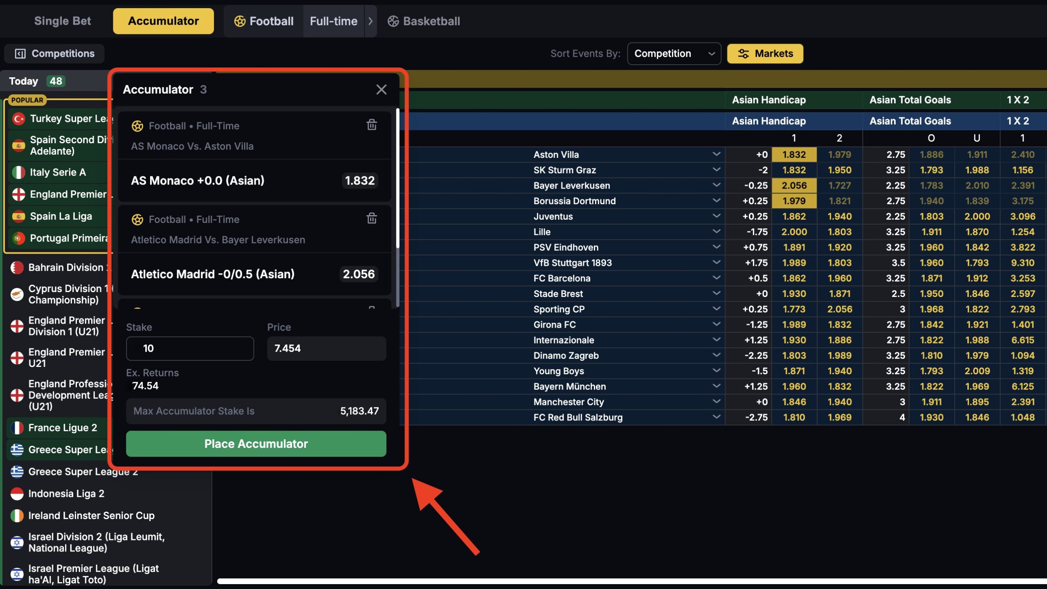
Task: Click the England Premier League flag icon
Action: [x=18, y=194]
